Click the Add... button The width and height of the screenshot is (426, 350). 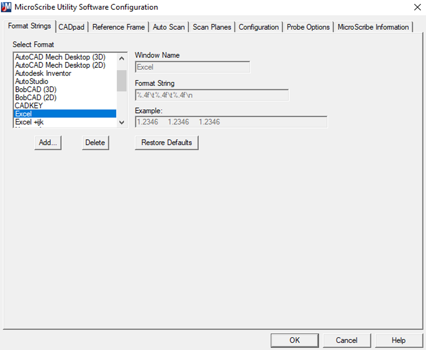(48, 142)
